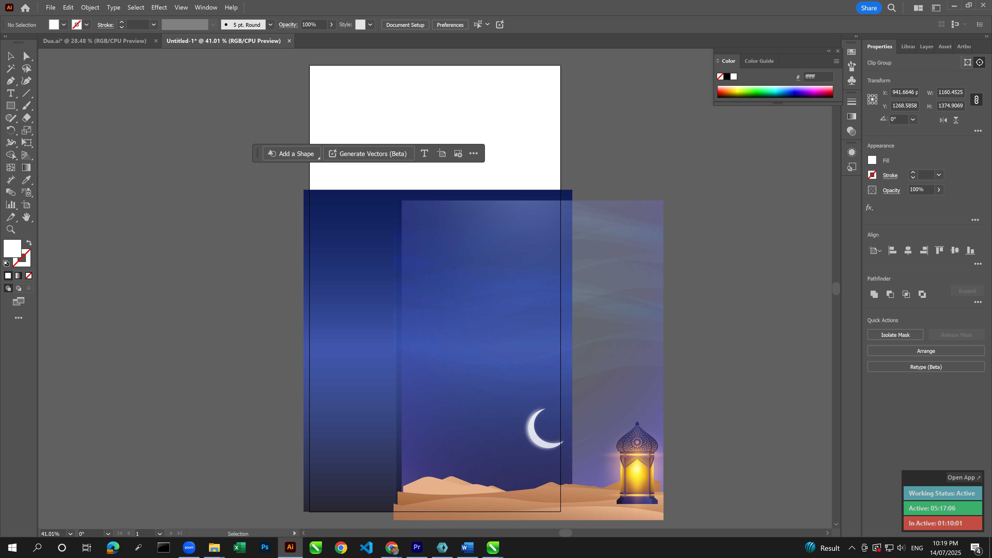The width and height of the screenshot is (992, 558).
Task: Set fill mode to Color
Action: click(8, 276)
